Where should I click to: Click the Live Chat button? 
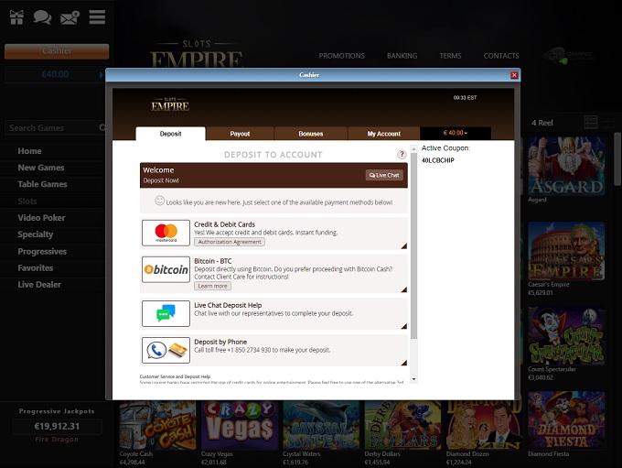tap(384, 175)
